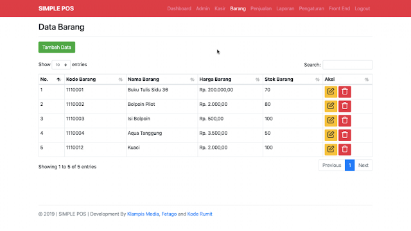This screenshot has width=411, height=231.
Task: Edit the Aqua Tanggung item
Action: click(x=331, y=135)
